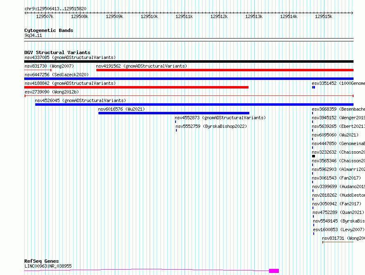The image size is (365, 275).
Task: Open nsv3399699 (Audano2019) label
Action: tap(338, 186)
